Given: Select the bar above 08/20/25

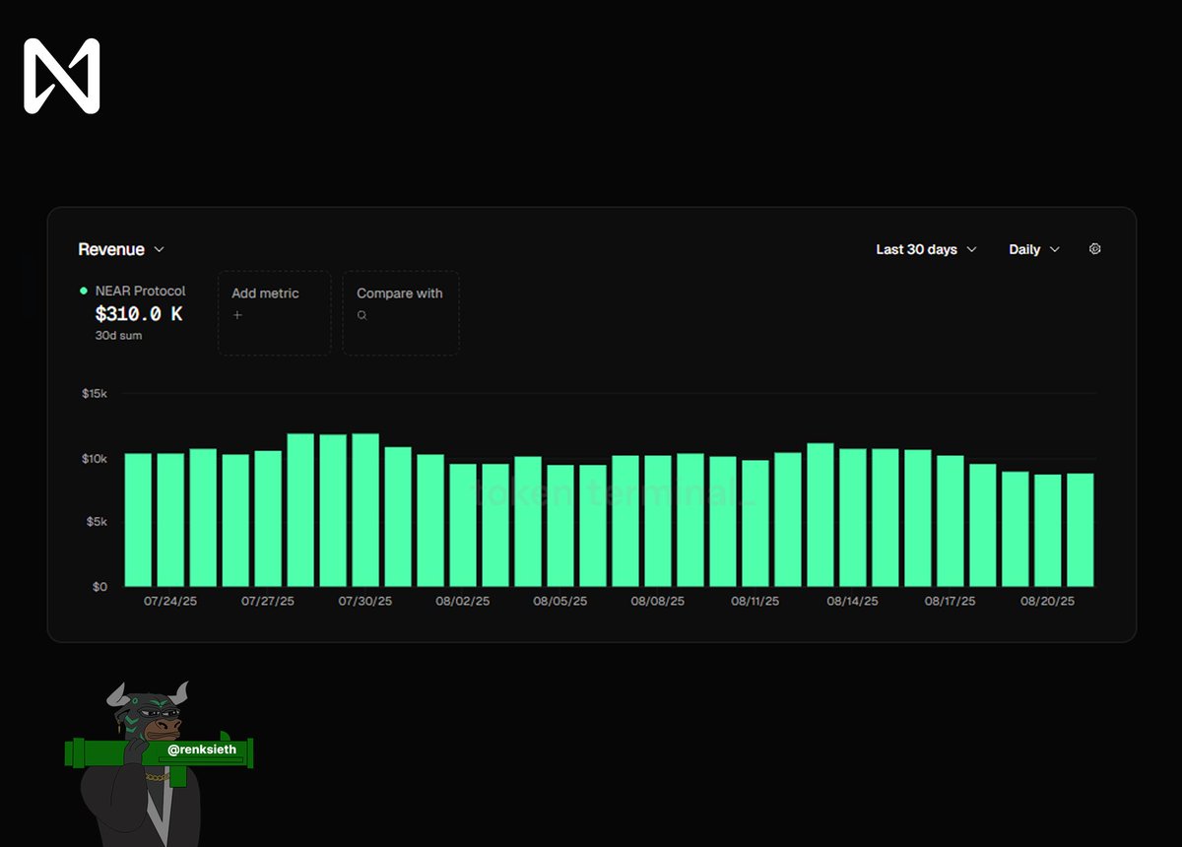Looking at the screenshot, I should (1048, 531).
